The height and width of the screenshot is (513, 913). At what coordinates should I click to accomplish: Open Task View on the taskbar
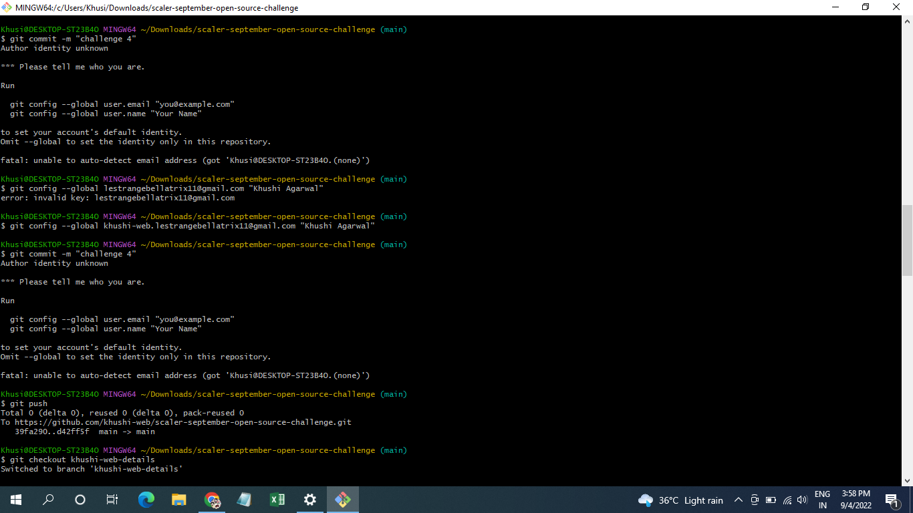(112, 499)
